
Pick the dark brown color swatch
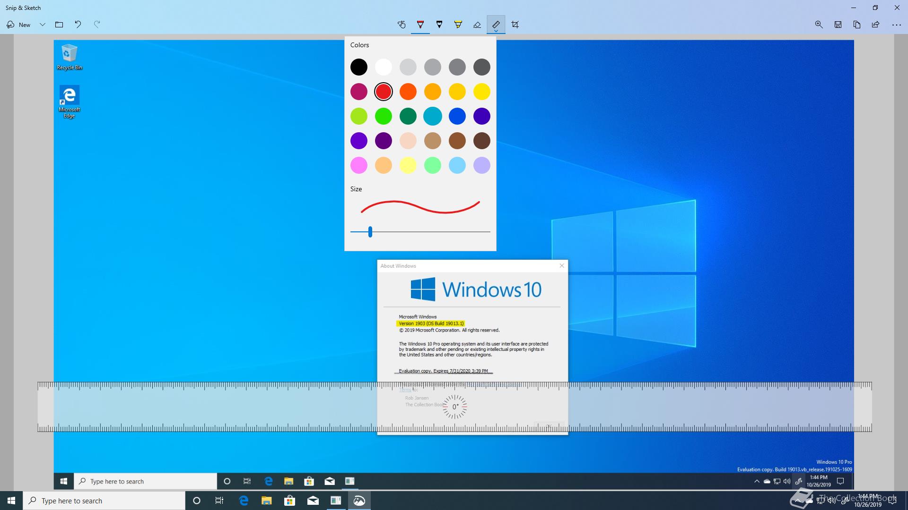point(482,141)
